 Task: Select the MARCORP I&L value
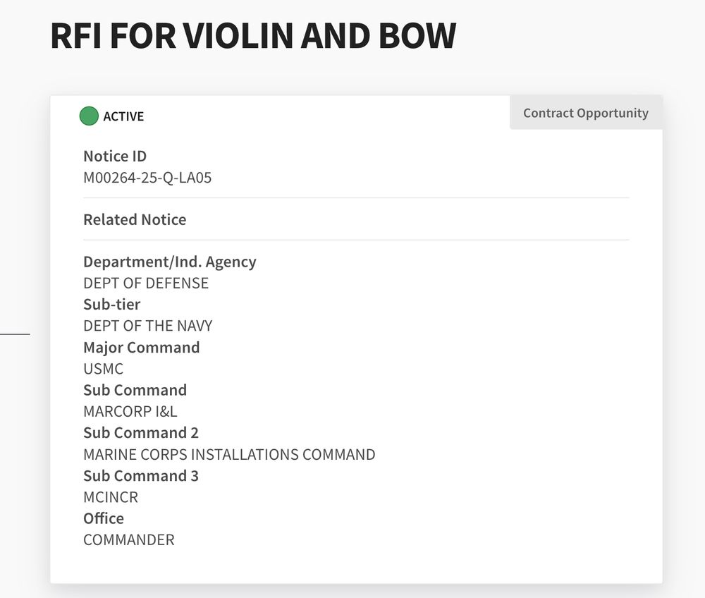click(130, 411)
